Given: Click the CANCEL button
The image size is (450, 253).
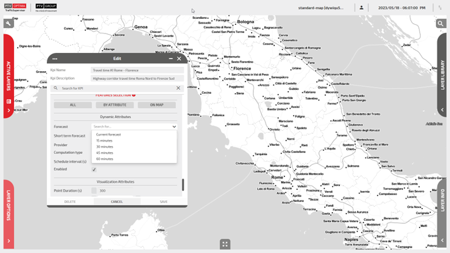Looking at the screenshot, I should click(x=117, y=202).
